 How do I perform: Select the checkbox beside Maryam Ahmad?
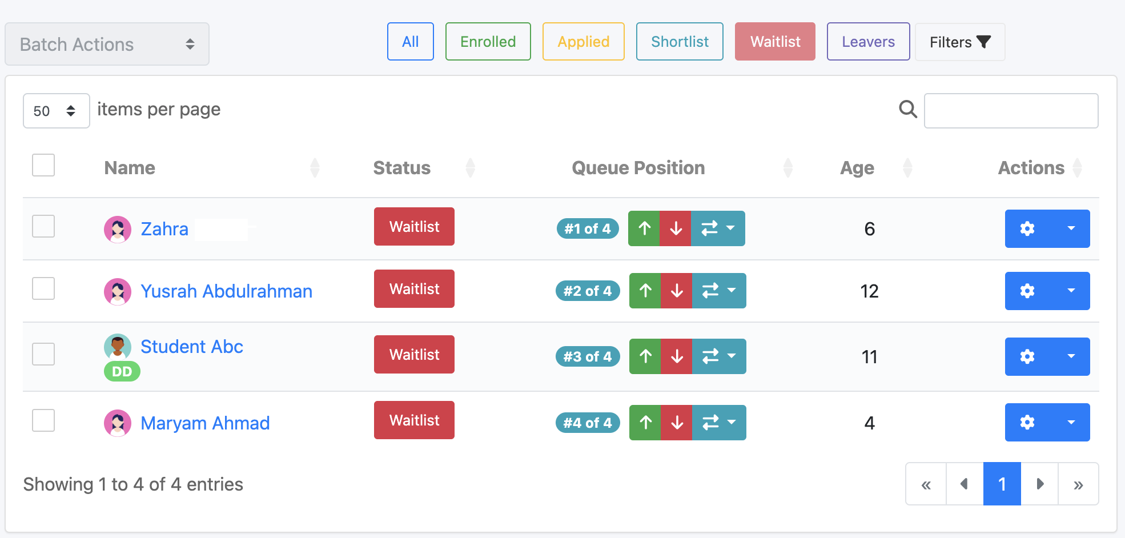click(43, 420)
